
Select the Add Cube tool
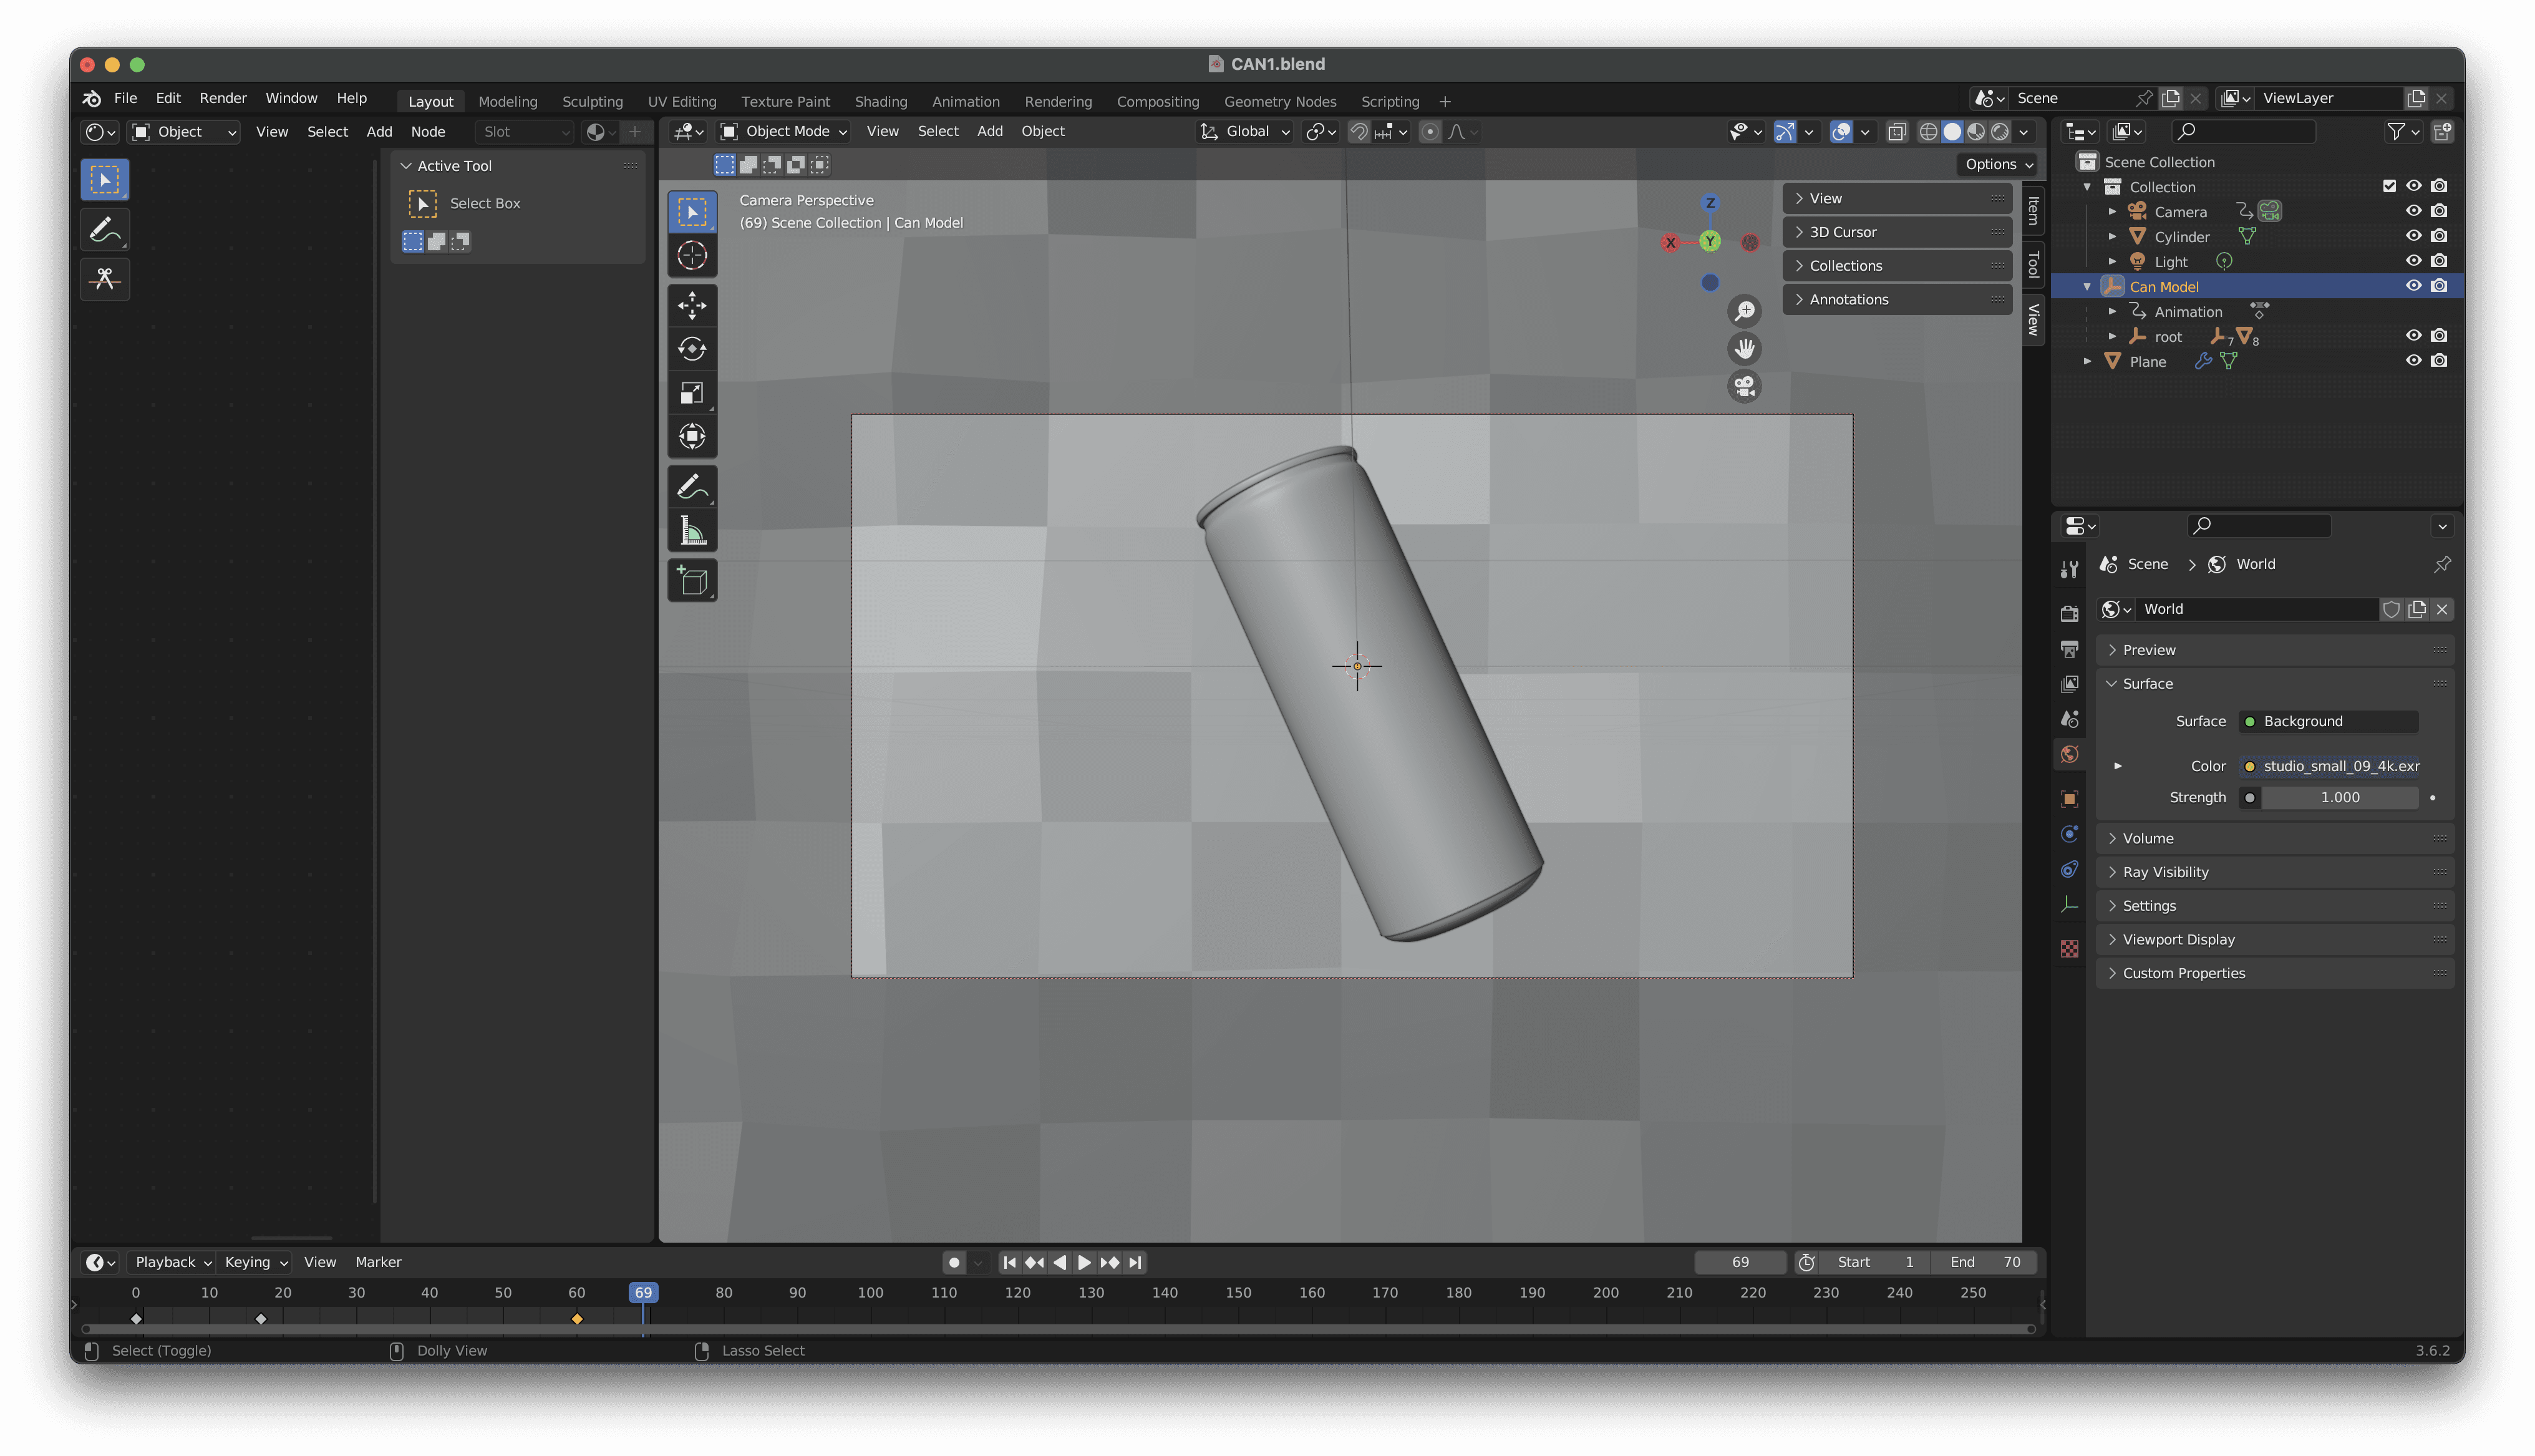(x=692, y=581)
